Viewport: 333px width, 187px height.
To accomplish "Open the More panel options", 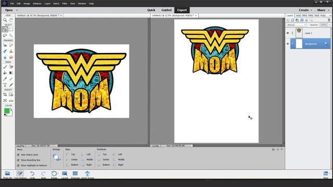I will click(326, 175).
